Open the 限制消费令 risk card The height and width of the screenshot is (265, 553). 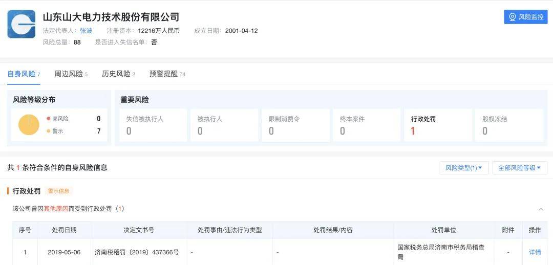click(x=295, y=125)
